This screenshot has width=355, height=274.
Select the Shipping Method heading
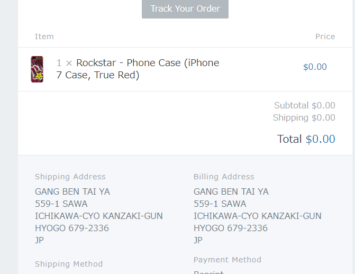point(69,264)
